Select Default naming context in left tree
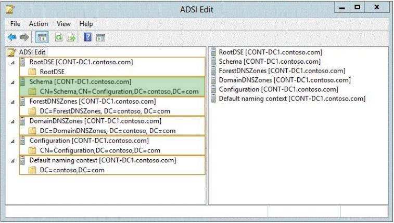The width and height of the screenshot is (394, 223). 103,160
